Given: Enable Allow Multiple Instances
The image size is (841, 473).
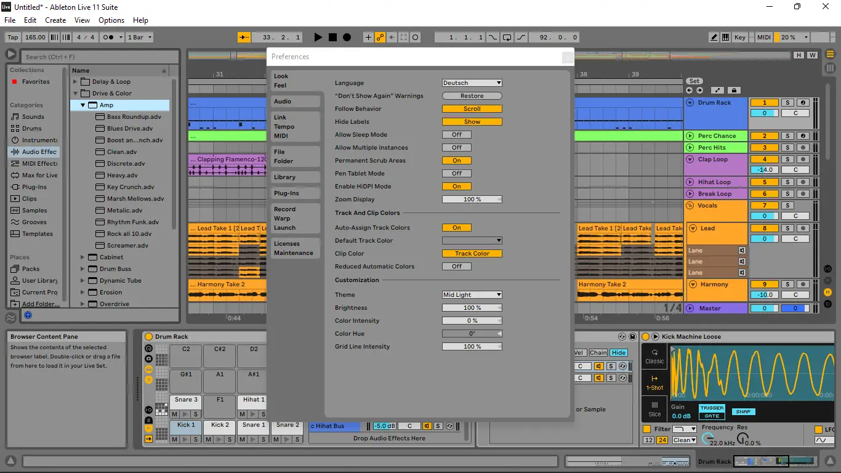Looking at the screenshot, I should pos(457,148).
